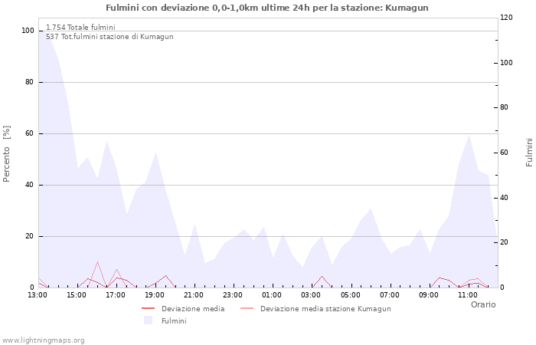Click the 20 label on the right Fulmini axis
The width and height of the screenshot is (536, 345).
click(504, 242)
